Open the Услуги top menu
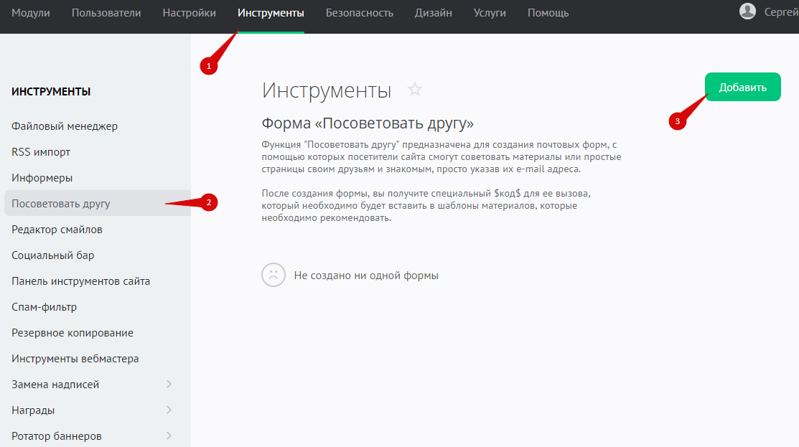Screen dimensions: 799x447 click(490, 13)
